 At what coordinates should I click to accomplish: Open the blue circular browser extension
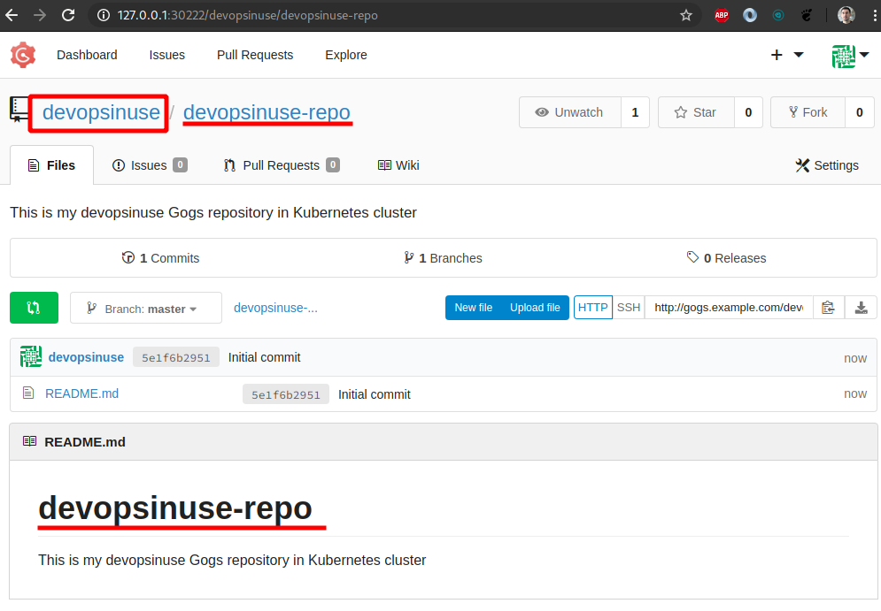click(750, 15)
